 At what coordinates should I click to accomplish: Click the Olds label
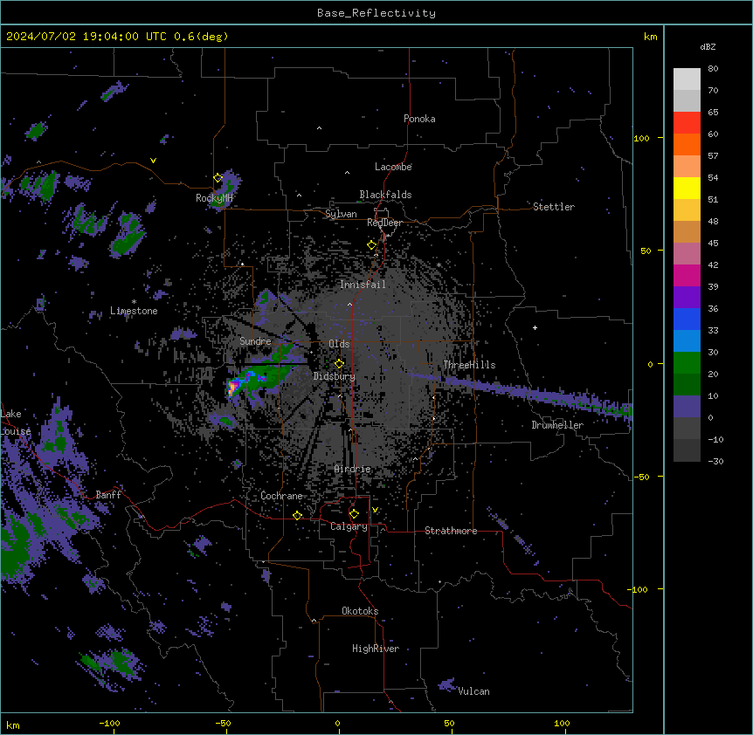tap(339, 344)
